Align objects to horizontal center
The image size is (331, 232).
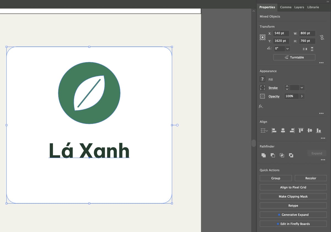pos(283,131)
